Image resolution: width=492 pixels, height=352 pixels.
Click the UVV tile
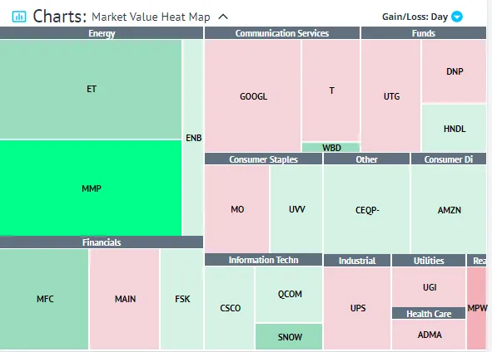pyautogui.click(x=296, y=209)
